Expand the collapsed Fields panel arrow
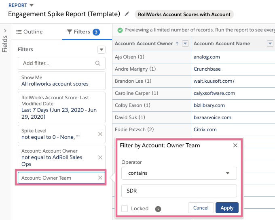This screenshot has height=220, width=275. pyautogui.click(x=5, y=31)
